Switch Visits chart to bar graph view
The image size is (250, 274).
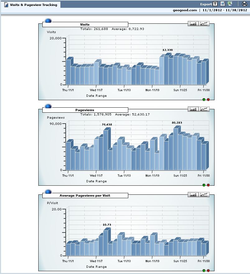click(194, 23)
